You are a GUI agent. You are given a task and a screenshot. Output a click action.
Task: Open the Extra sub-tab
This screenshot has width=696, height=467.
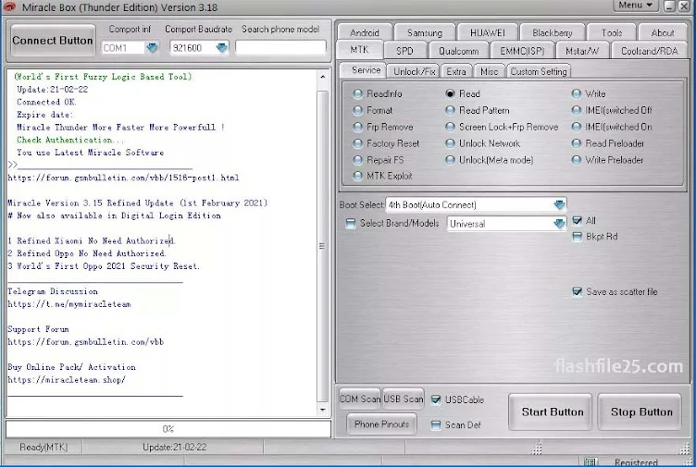point(456,71)
